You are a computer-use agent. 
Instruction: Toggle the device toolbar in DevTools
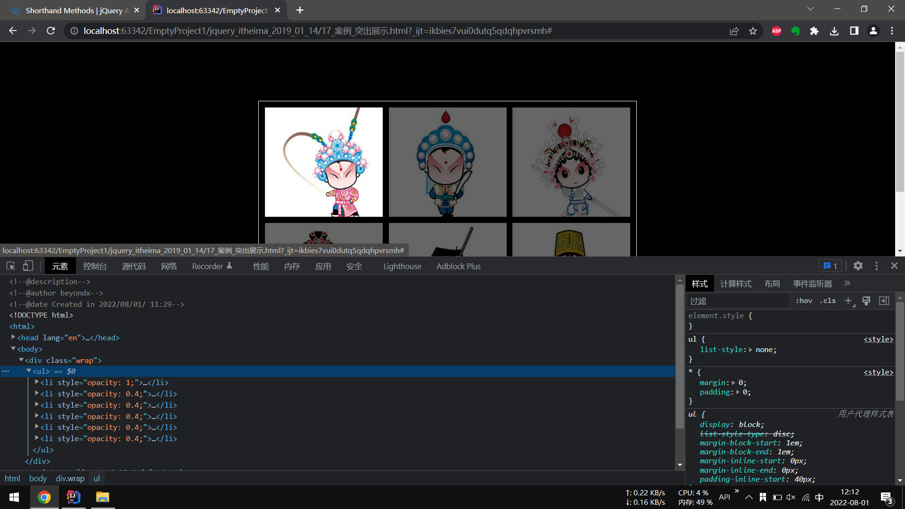(x=28, y=266)
